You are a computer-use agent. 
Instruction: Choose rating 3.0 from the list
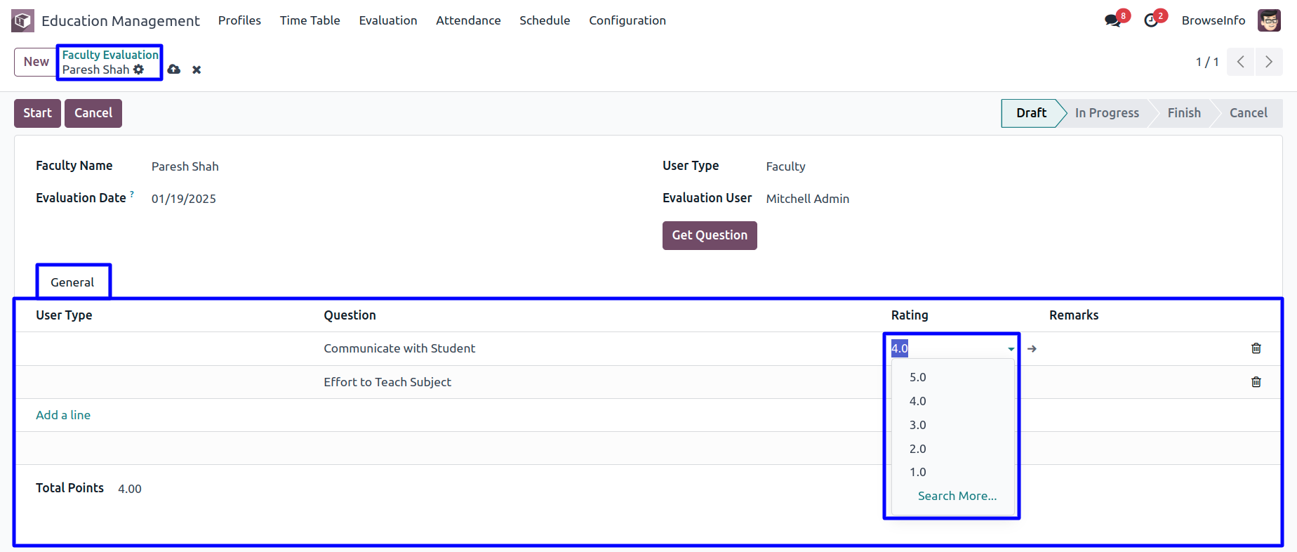(x=953, y=425)
